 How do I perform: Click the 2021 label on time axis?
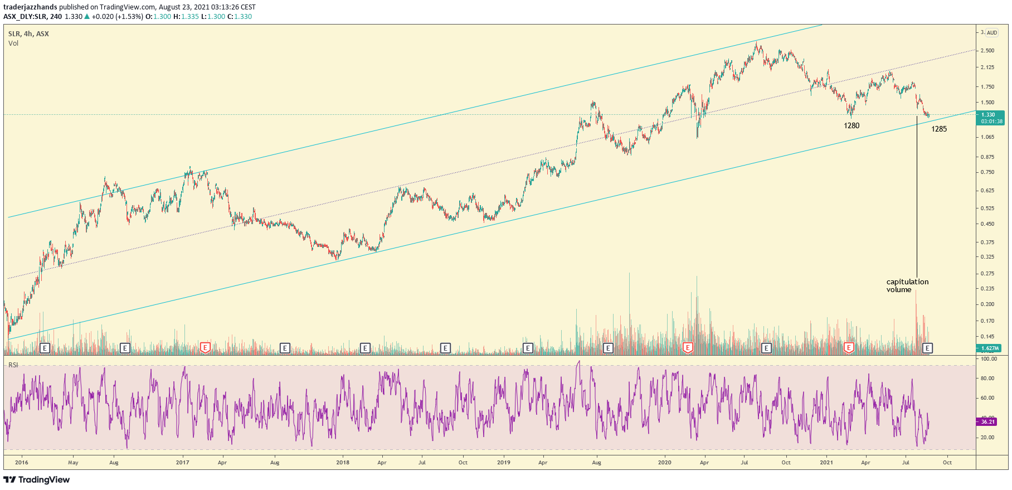pyautogui.click(x=826, y=462)
